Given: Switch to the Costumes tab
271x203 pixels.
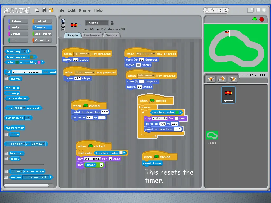Looking at the screenshot, I should [x=92, y=35].
